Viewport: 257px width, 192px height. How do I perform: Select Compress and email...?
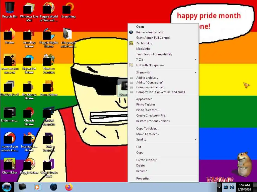click(x=163, y=87)
